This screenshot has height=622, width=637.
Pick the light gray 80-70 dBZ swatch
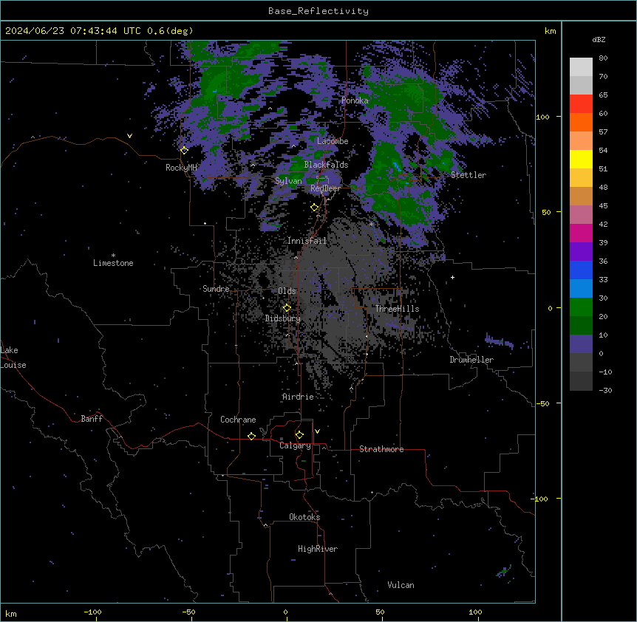pyautogui.click(x=581, y=67)
